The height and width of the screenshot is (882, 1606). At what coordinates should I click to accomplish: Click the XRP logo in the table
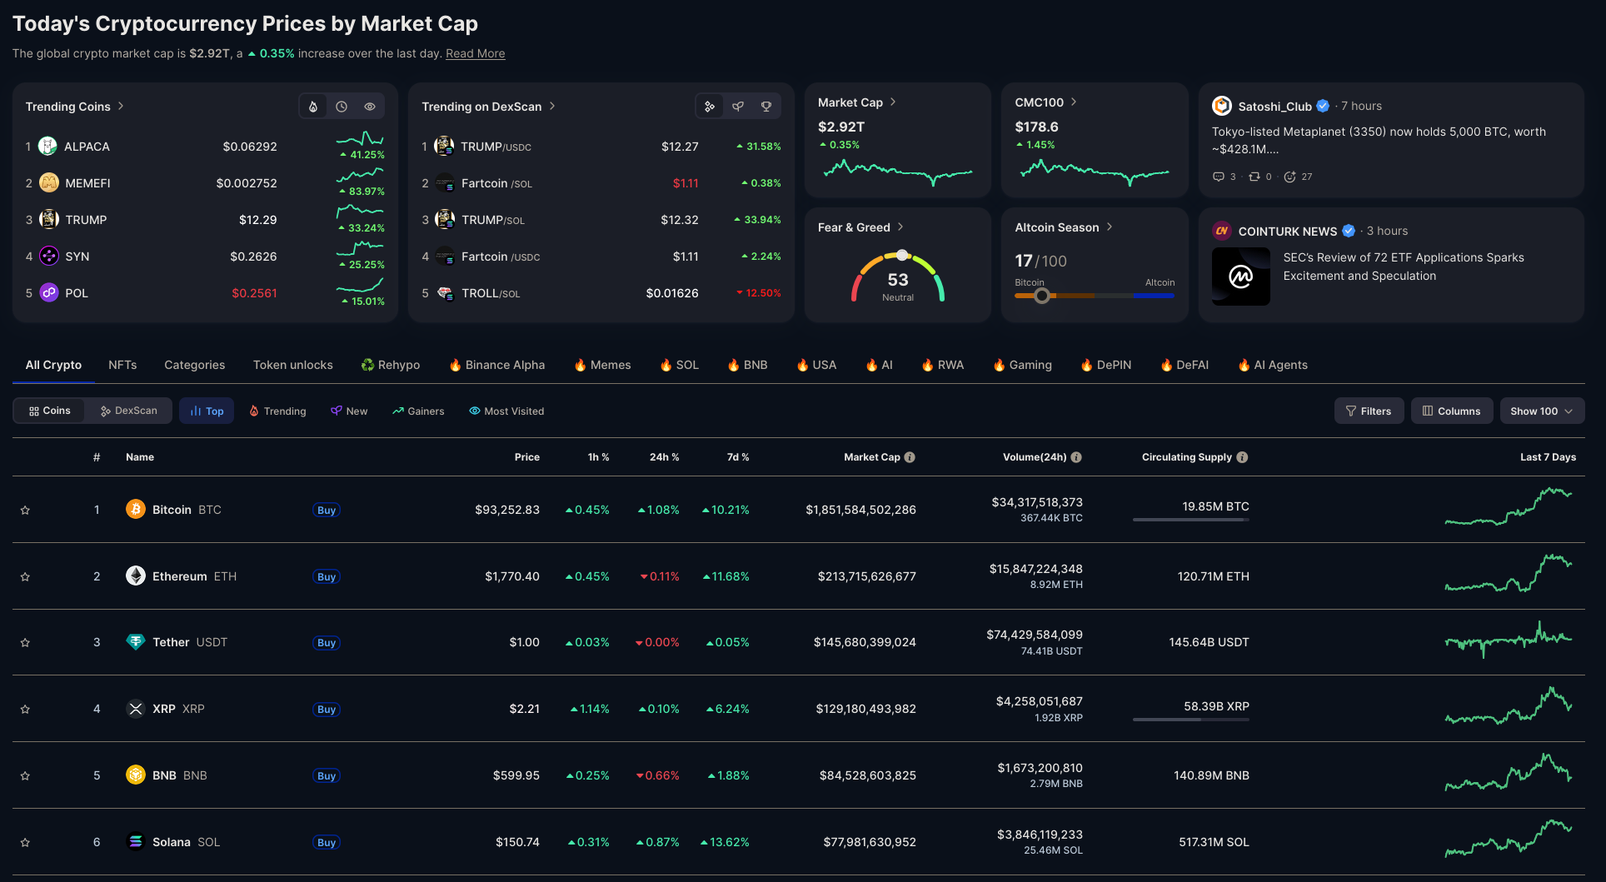click(x=136, y=708)
